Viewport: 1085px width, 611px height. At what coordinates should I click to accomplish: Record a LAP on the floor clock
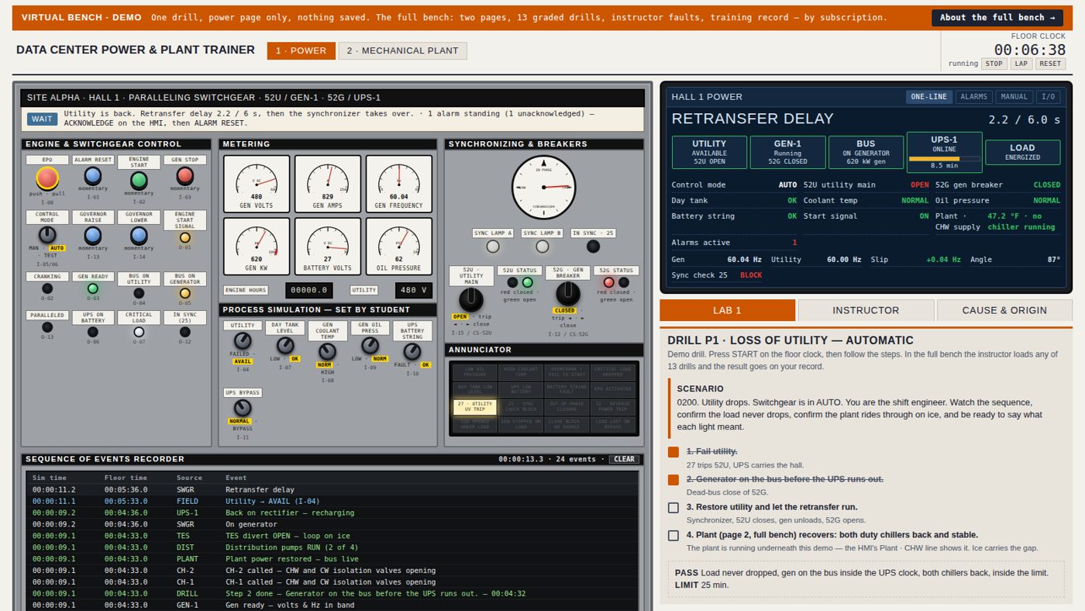pyautogui.click(x=1021, y=64)
